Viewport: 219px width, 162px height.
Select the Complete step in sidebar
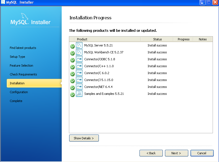[16, 101]
